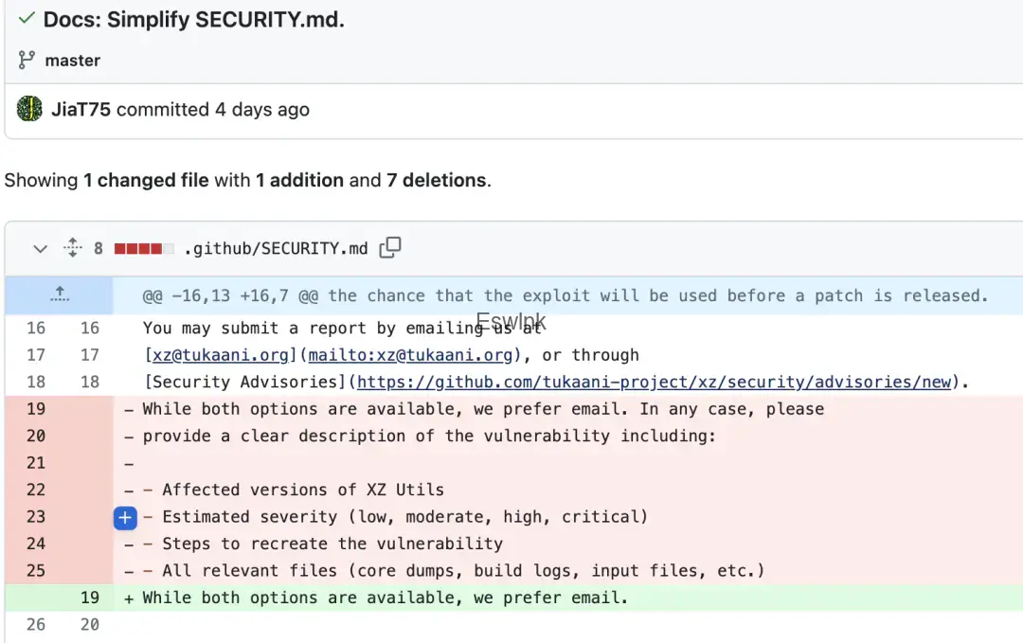This screenshot has height=643, width=1023.
Task: Click the expand all diff lines icon
Action: (x=72, y=248)
